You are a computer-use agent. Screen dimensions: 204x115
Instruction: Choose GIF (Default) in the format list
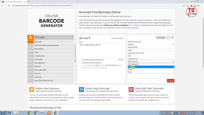pos(151,64)
